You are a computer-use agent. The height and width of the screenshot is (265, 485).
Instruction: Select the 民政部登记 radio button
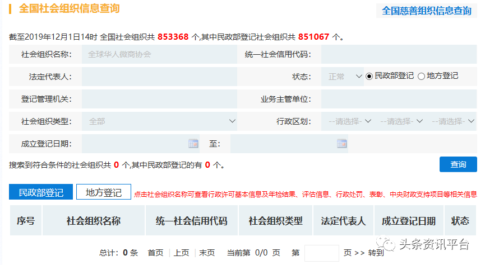tap(369, 76)
